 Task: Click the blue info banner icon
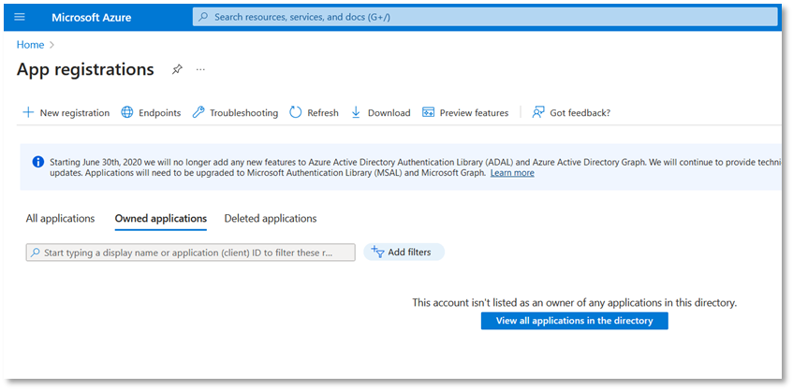point(38,161)
